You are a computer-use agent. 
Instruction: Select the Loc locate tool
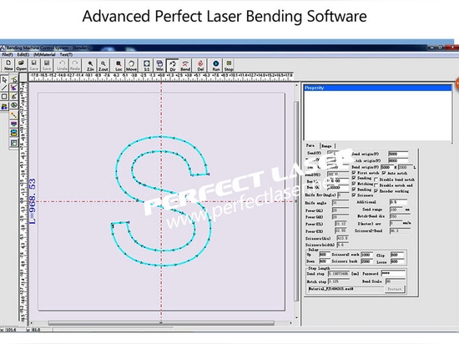119,65
